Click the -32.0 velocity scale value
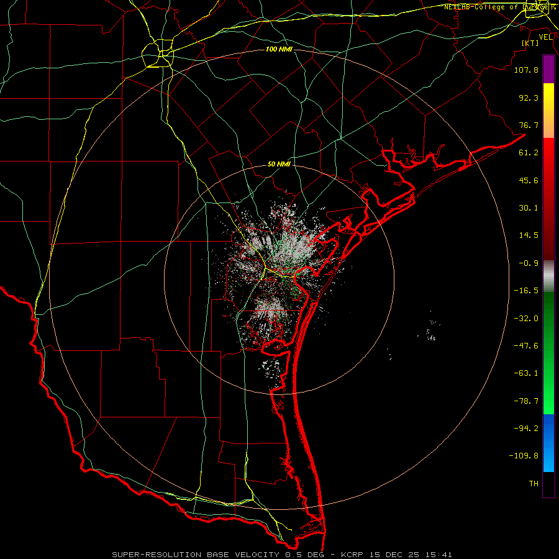The width and height of the screenshot is (559, 559). tap(526, 319)
